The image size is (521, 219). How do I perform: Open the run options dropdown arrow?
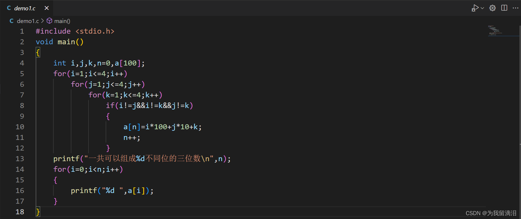tap(483, 8)
